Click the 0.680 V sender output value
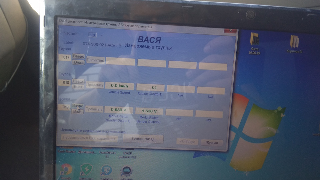The height and width of the screenshot is (180, 320). click(x=118, y=110)
